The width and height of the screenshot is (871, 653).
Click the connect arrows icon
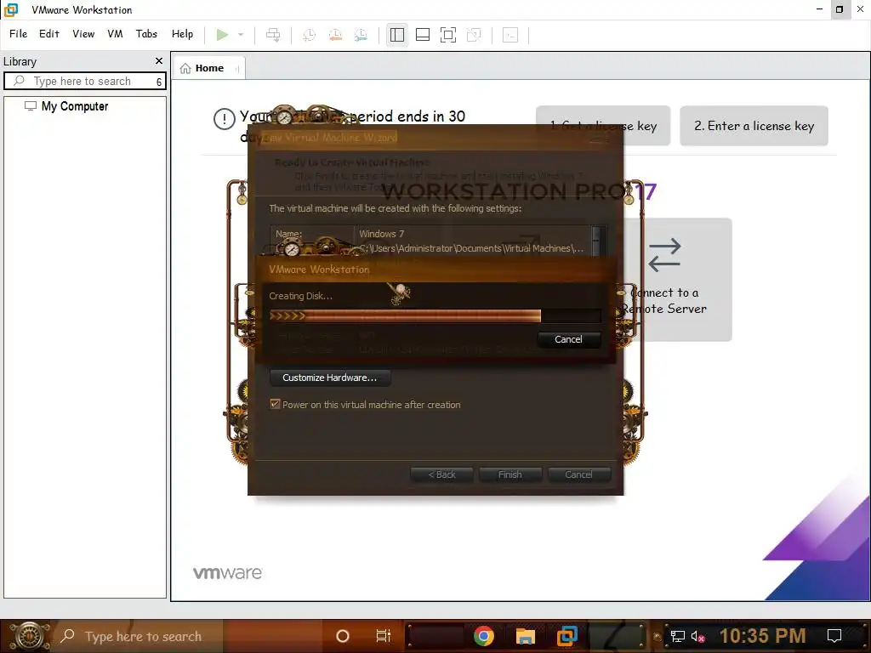pyautogui.click(x=664, y=255)
